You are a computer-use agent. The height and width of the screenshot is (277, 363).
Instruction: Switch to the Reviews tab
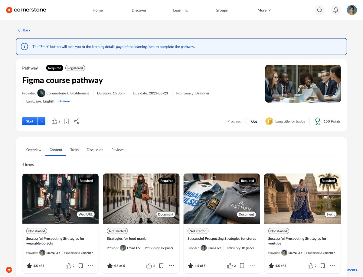pyautogui.click(x=118, y=150)
